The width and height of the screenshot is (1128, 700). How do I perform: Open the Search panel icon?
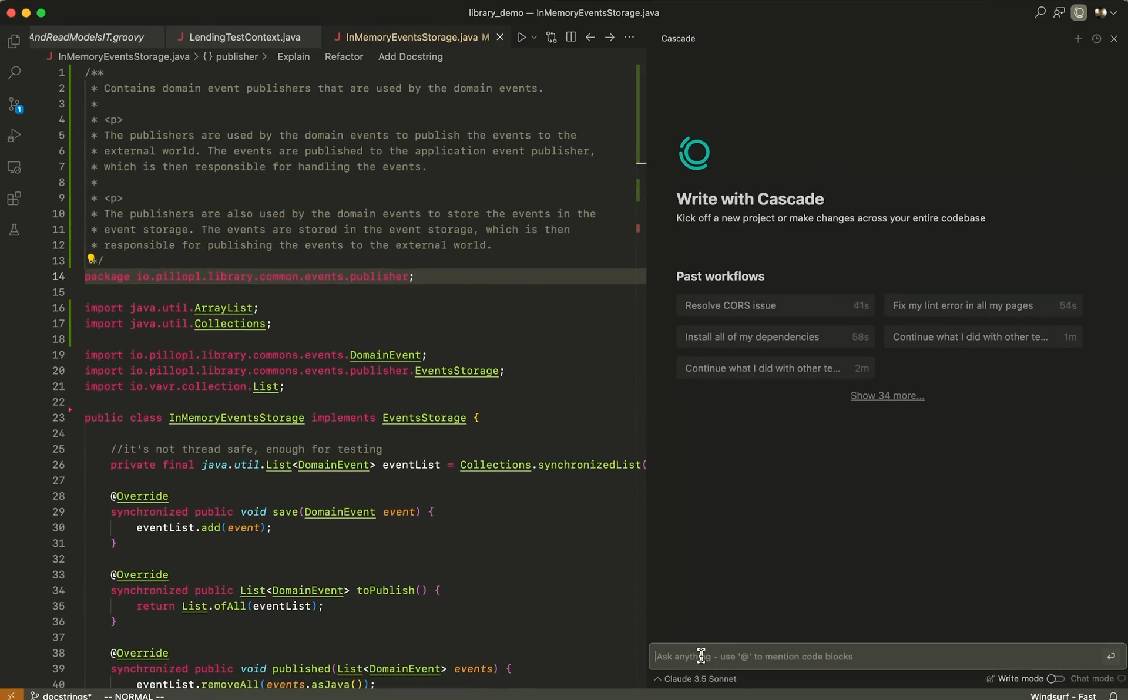14,73
